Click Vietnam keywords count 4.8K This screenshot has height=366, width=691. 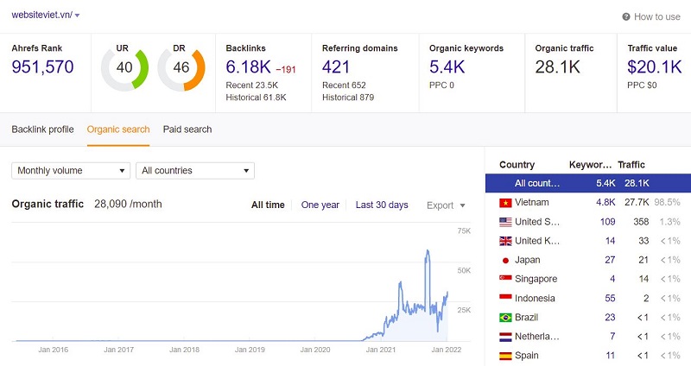606,202
